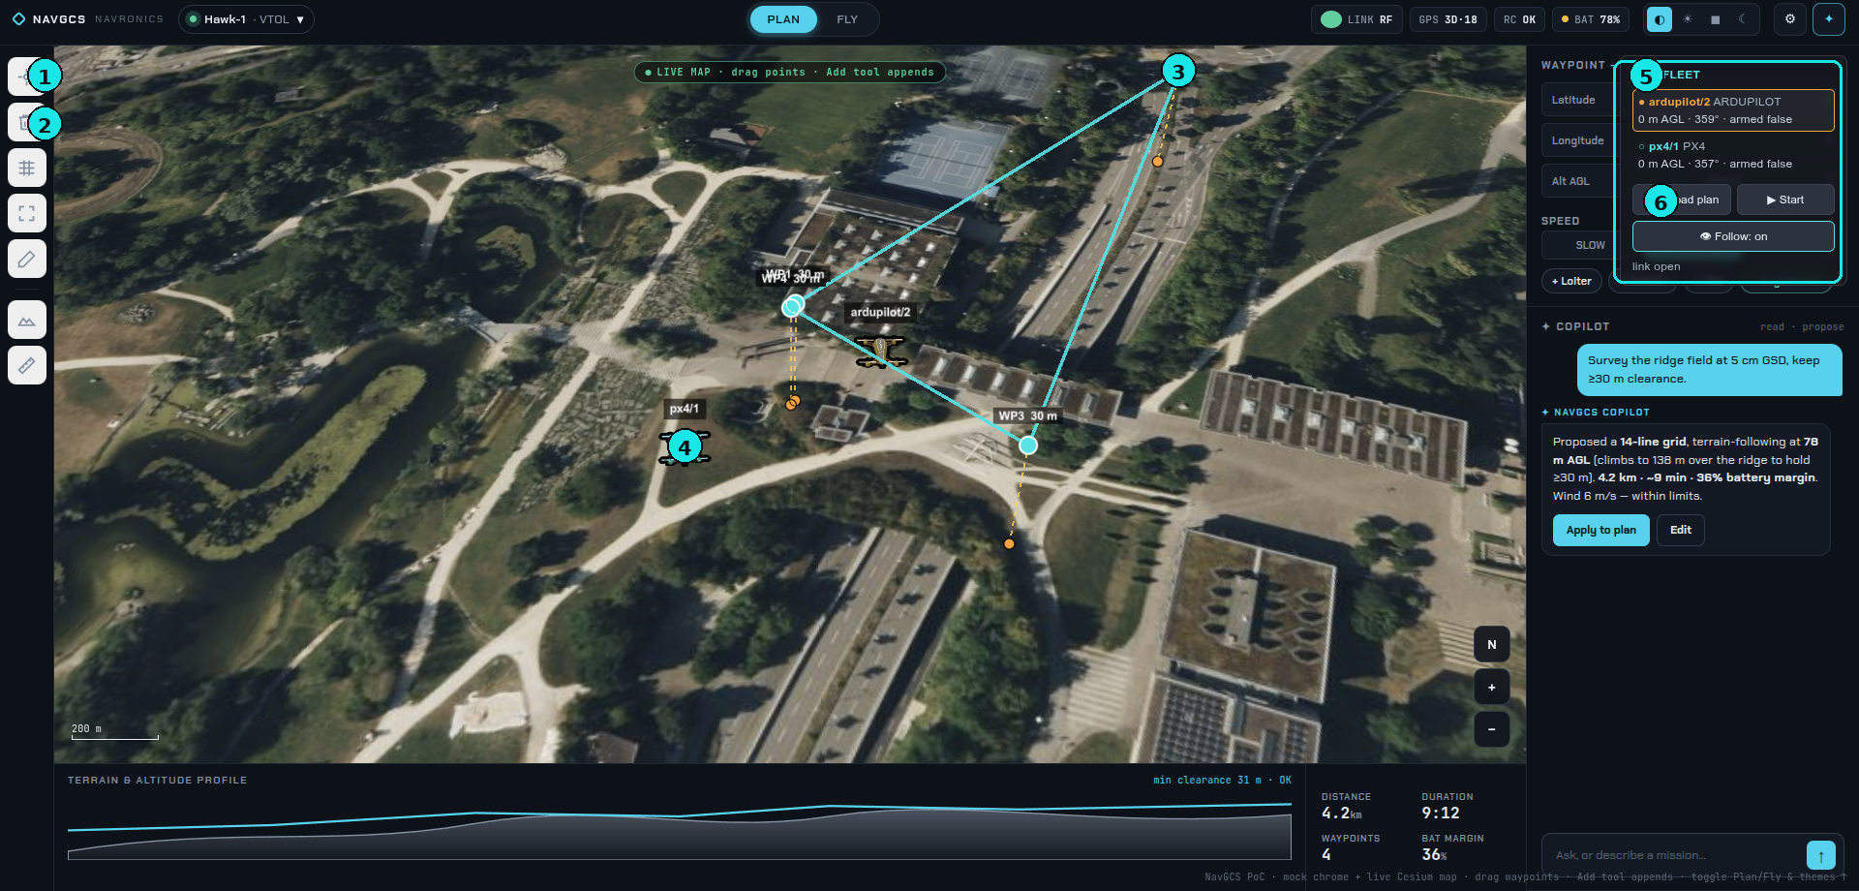Select the pencil draw tool
Image resolution: width=1859 pixels, height=891 pixels.
click(x=26, y=259)
